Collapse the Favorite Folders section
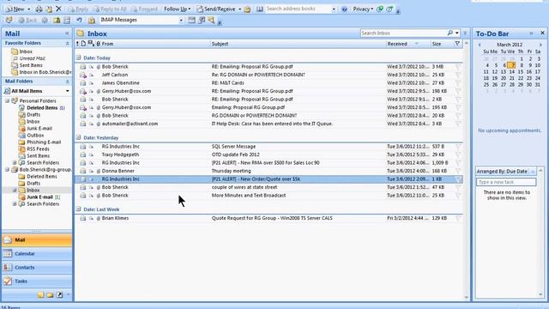 click(67, 43)
